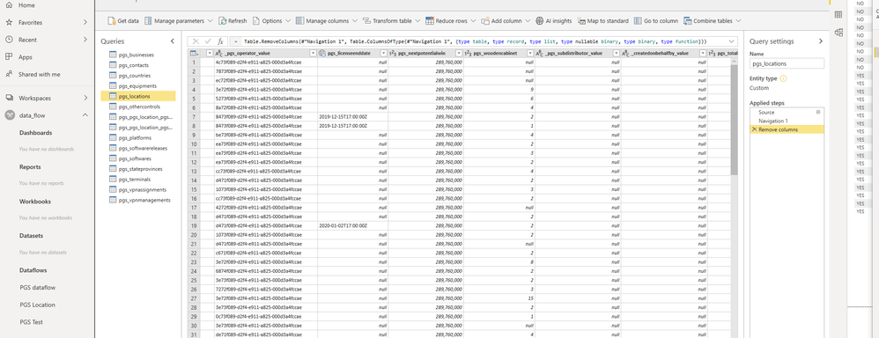879x338 pixels.
Task: Open Combine tables menu
Action: pyautogui.click(x=712, y=21)
